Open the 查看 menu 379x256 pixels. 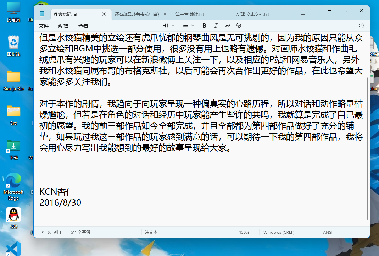(x=83, y=26)
